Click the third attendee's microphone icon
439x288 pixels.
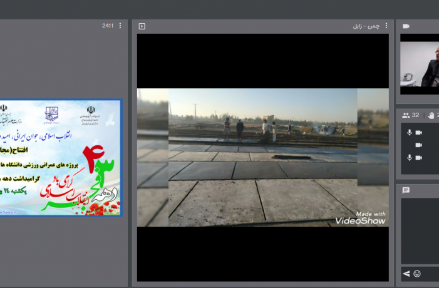[410, 157]
